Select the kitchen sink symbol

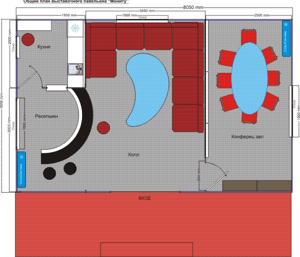75,70
